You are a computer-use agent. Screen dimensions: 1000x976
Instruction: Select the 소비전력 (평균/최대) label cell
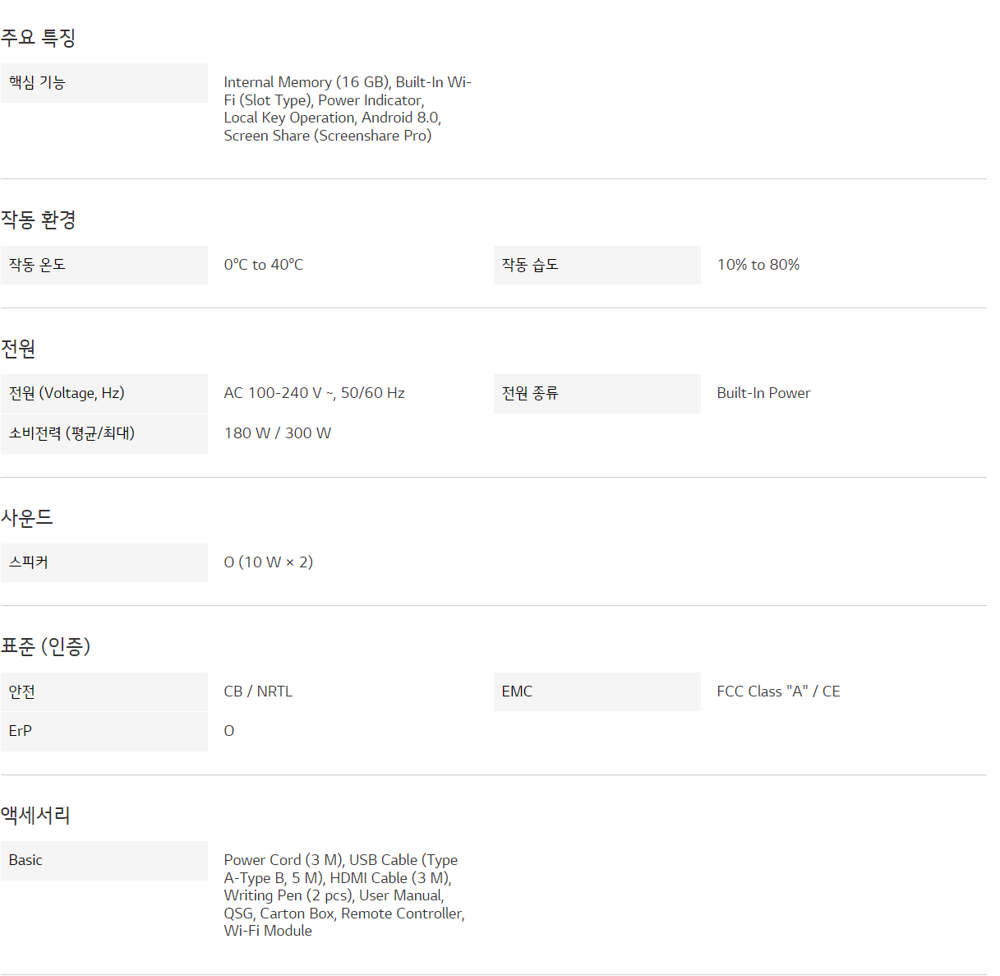pyautogui.click(x=104, y=433)
